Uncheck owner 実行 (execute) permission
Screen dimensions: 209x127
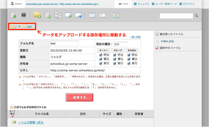(x=101, y=63)
